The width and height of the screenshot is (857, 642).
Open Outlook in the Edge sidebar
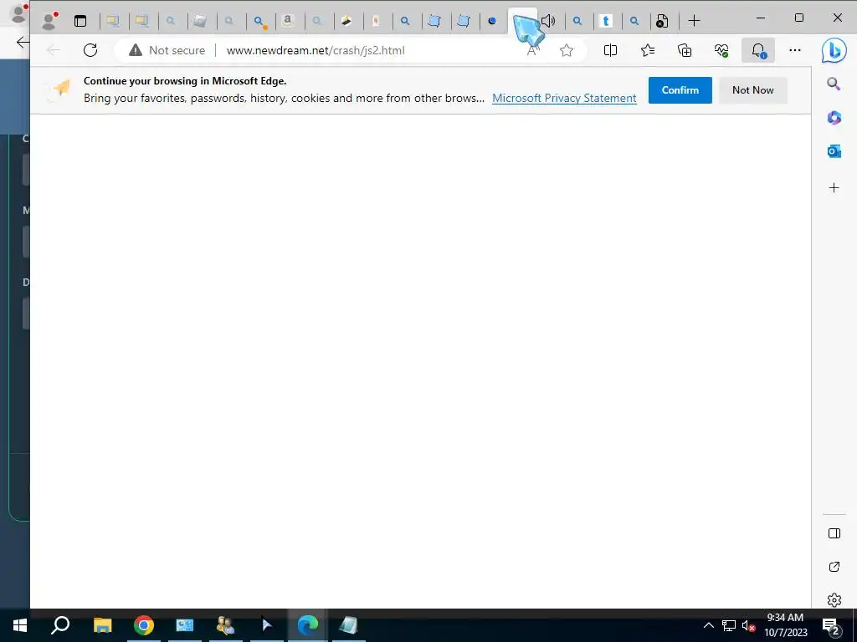click(x=834, y=150)
